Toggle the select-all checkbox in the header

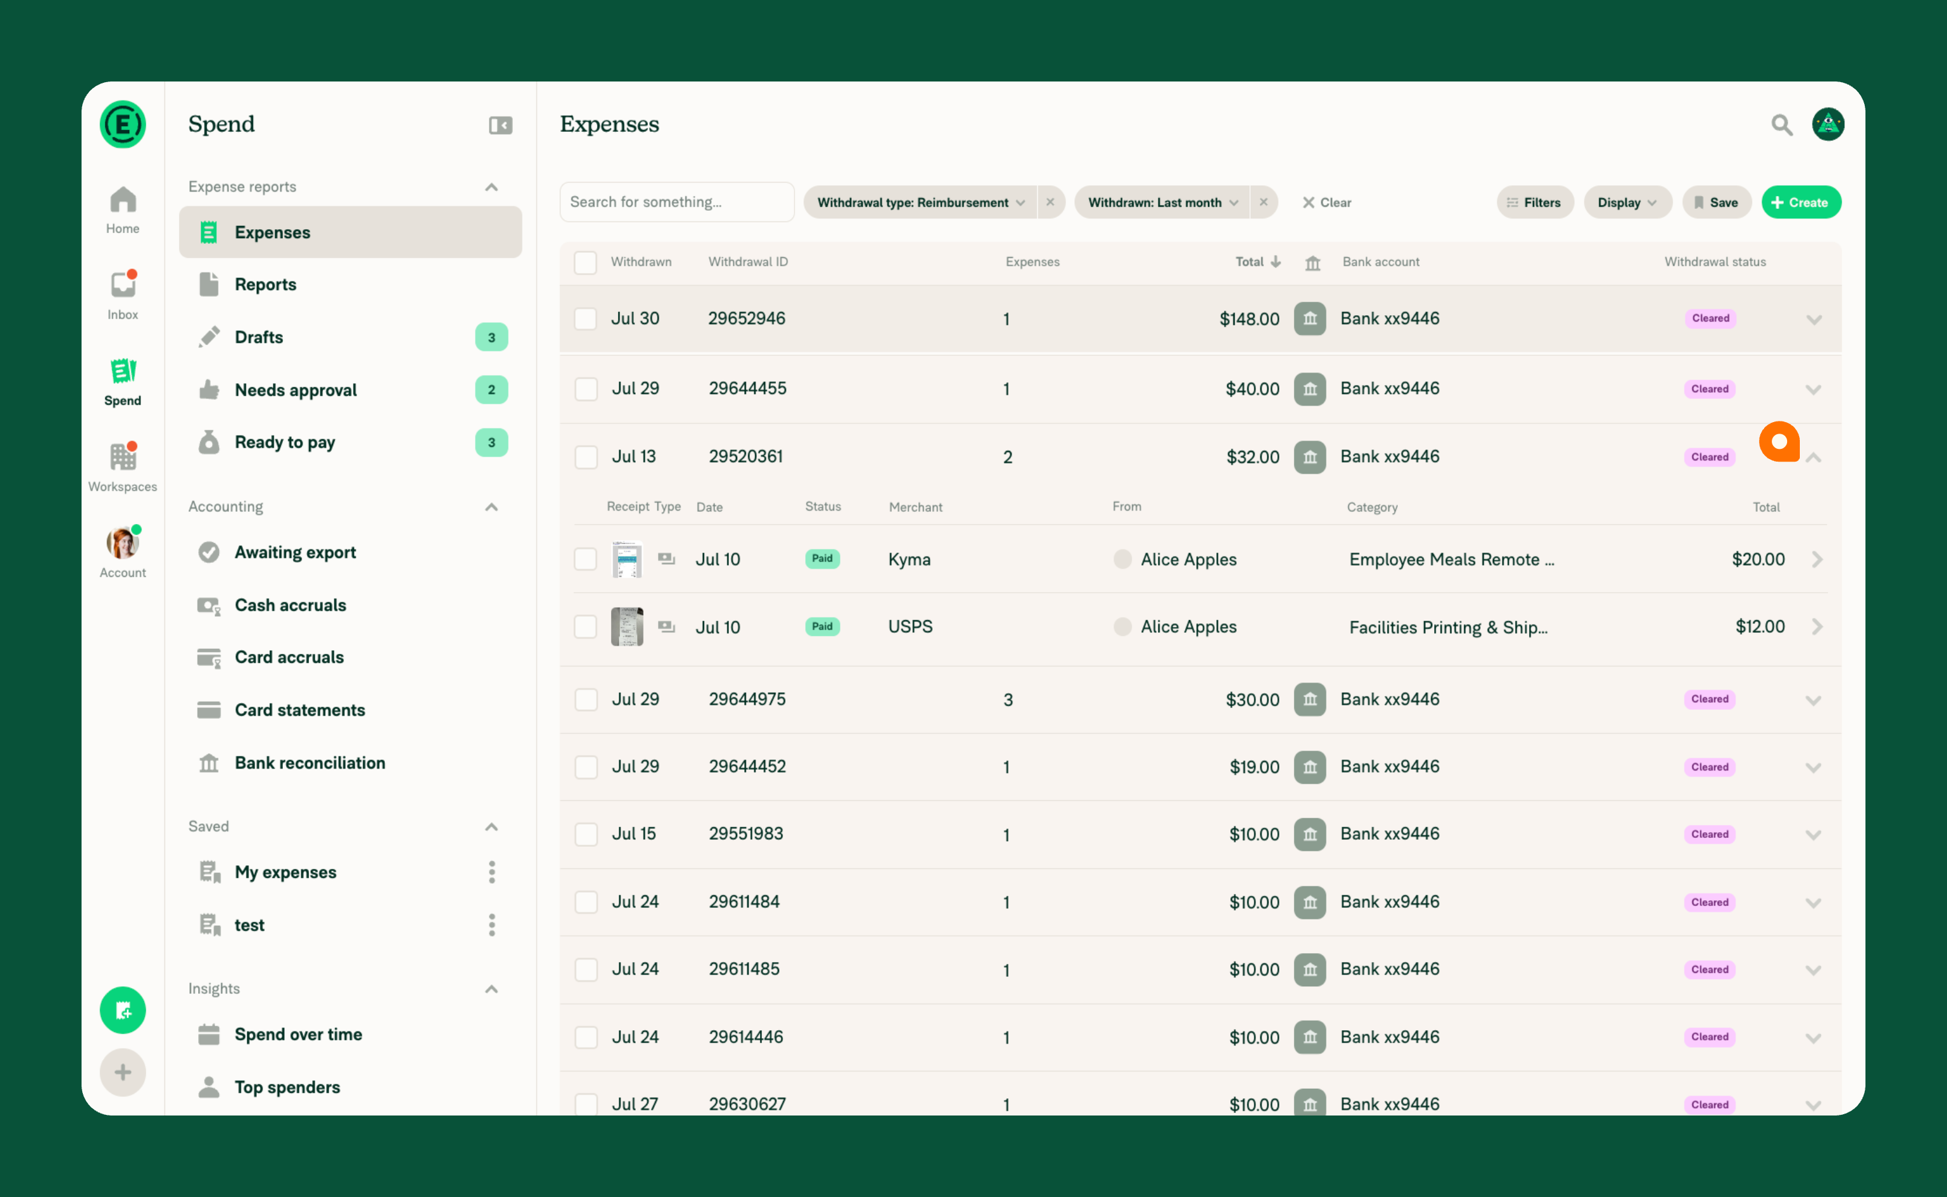click(586, 263)
